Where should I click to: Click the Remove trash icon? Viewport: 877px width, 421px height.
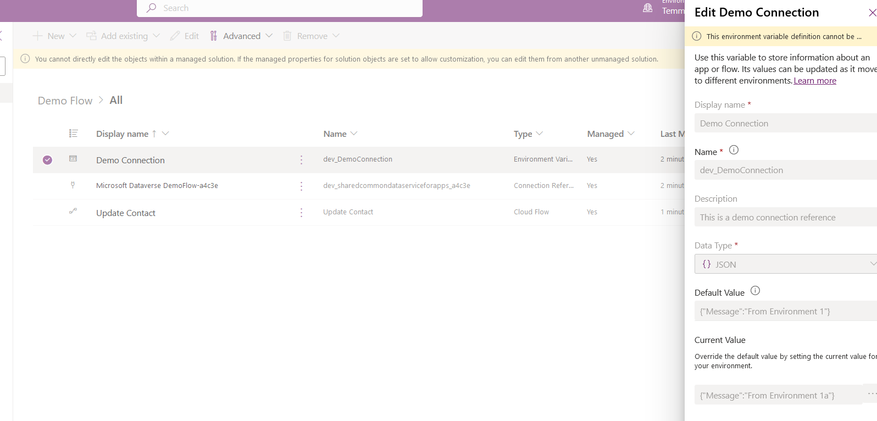[x=287, y=36]
